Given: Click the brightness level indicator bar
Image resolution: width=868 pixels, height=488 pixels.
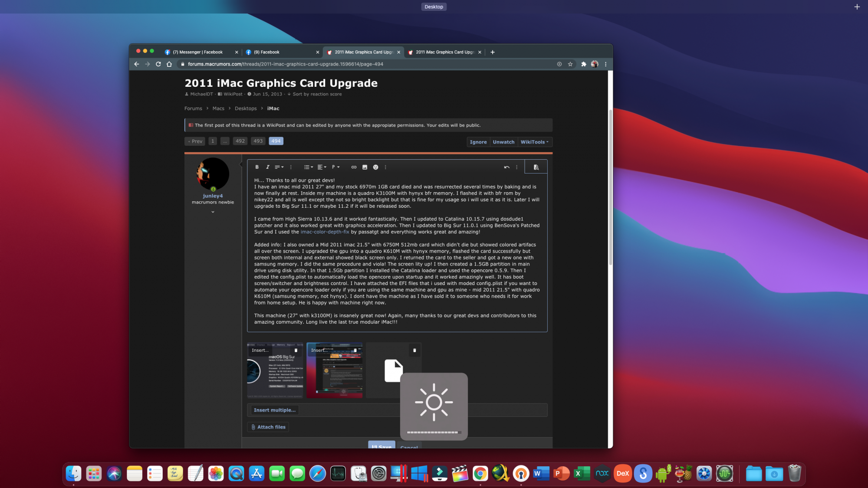Looking at the screenshot, I should [x=434, y=432].
